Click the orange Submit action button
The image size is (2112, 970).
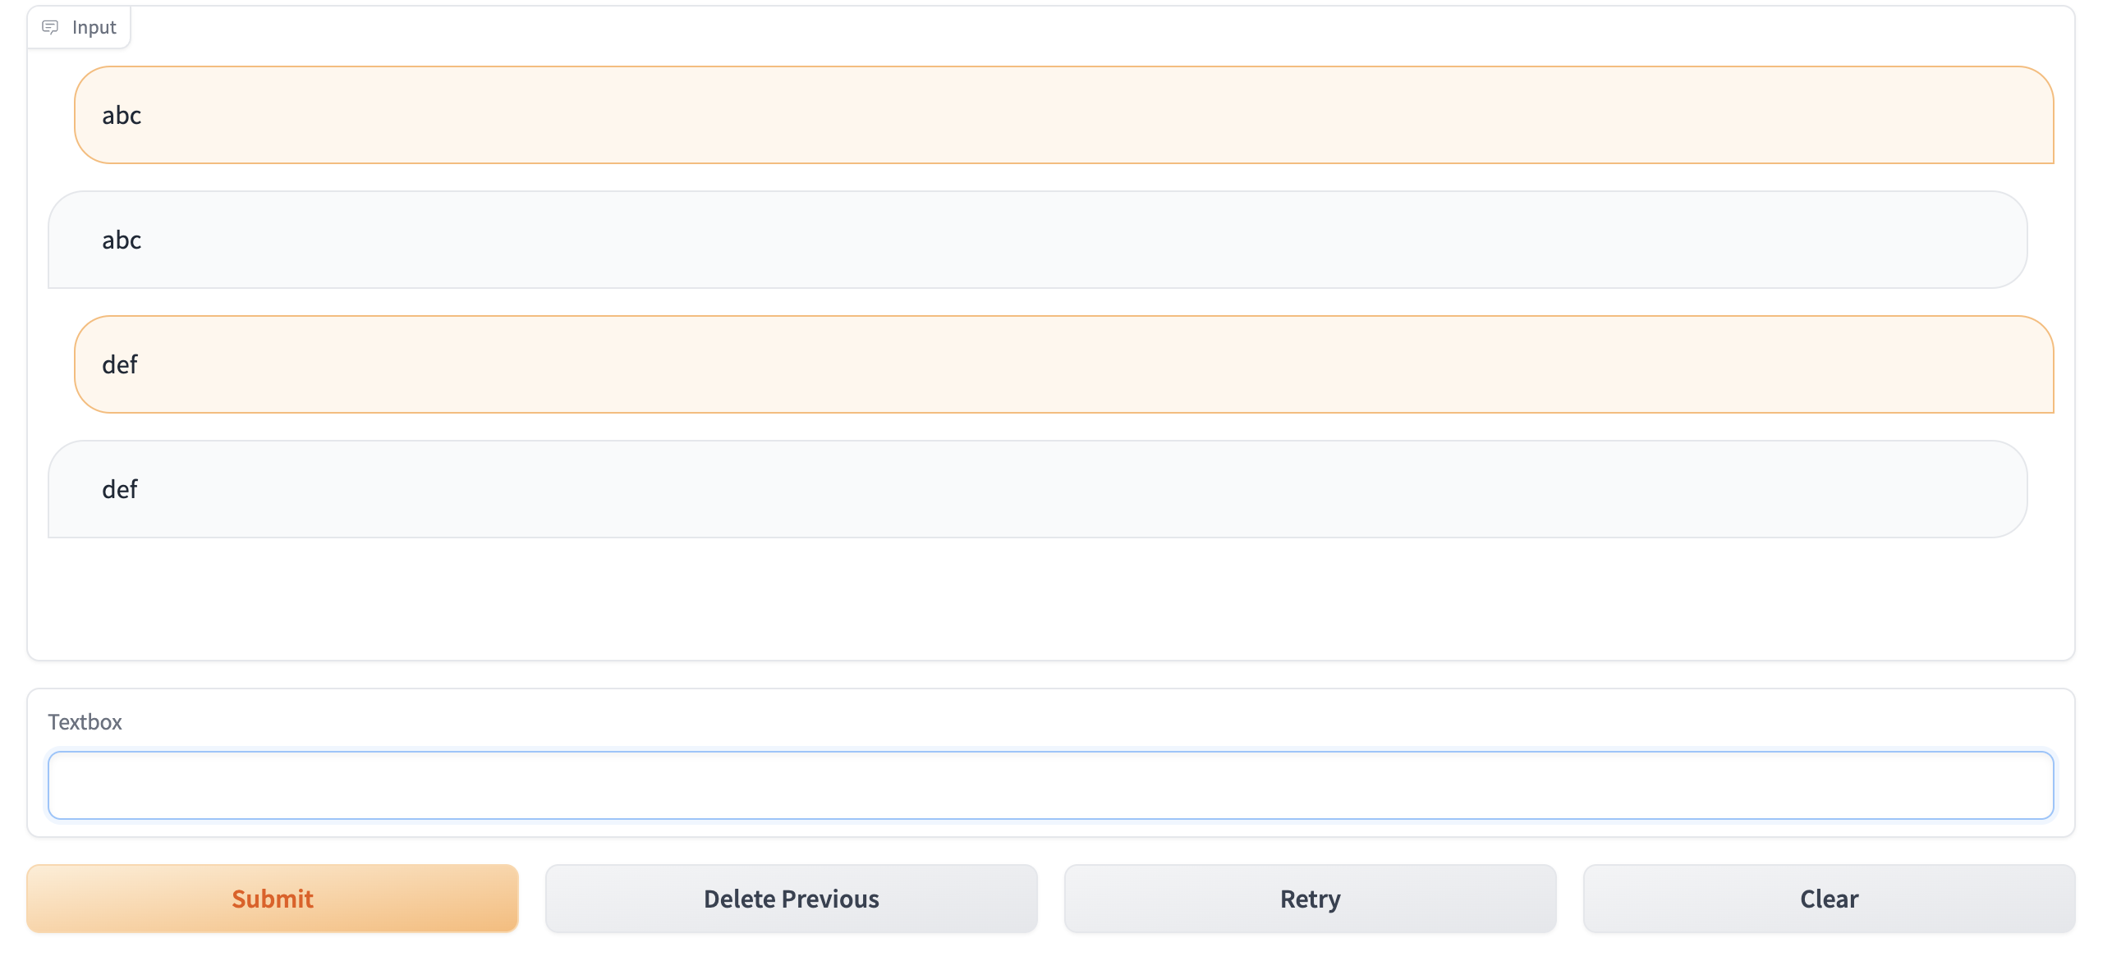[272, 899]
